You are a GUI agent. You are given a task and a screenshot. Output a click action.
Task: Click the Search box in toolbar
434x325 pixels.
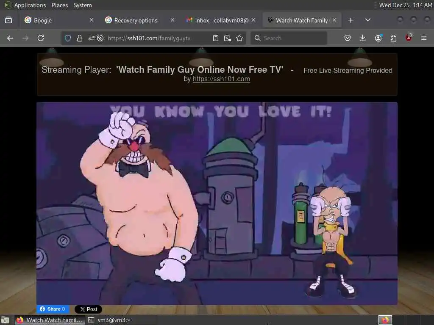(289, 38)
